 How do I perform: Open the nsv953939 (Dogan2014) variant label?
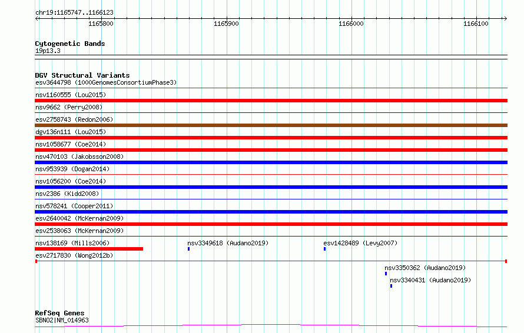[x=72, y=169]
